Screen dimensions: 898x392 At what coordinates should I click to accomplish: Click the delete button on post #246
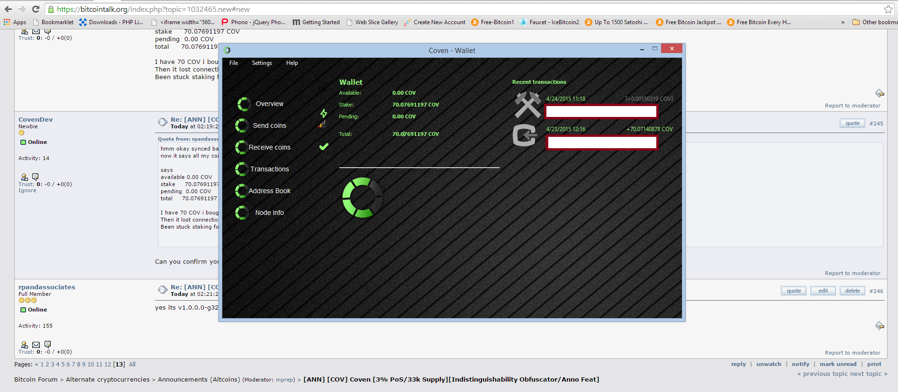click(x=853, y=291)
